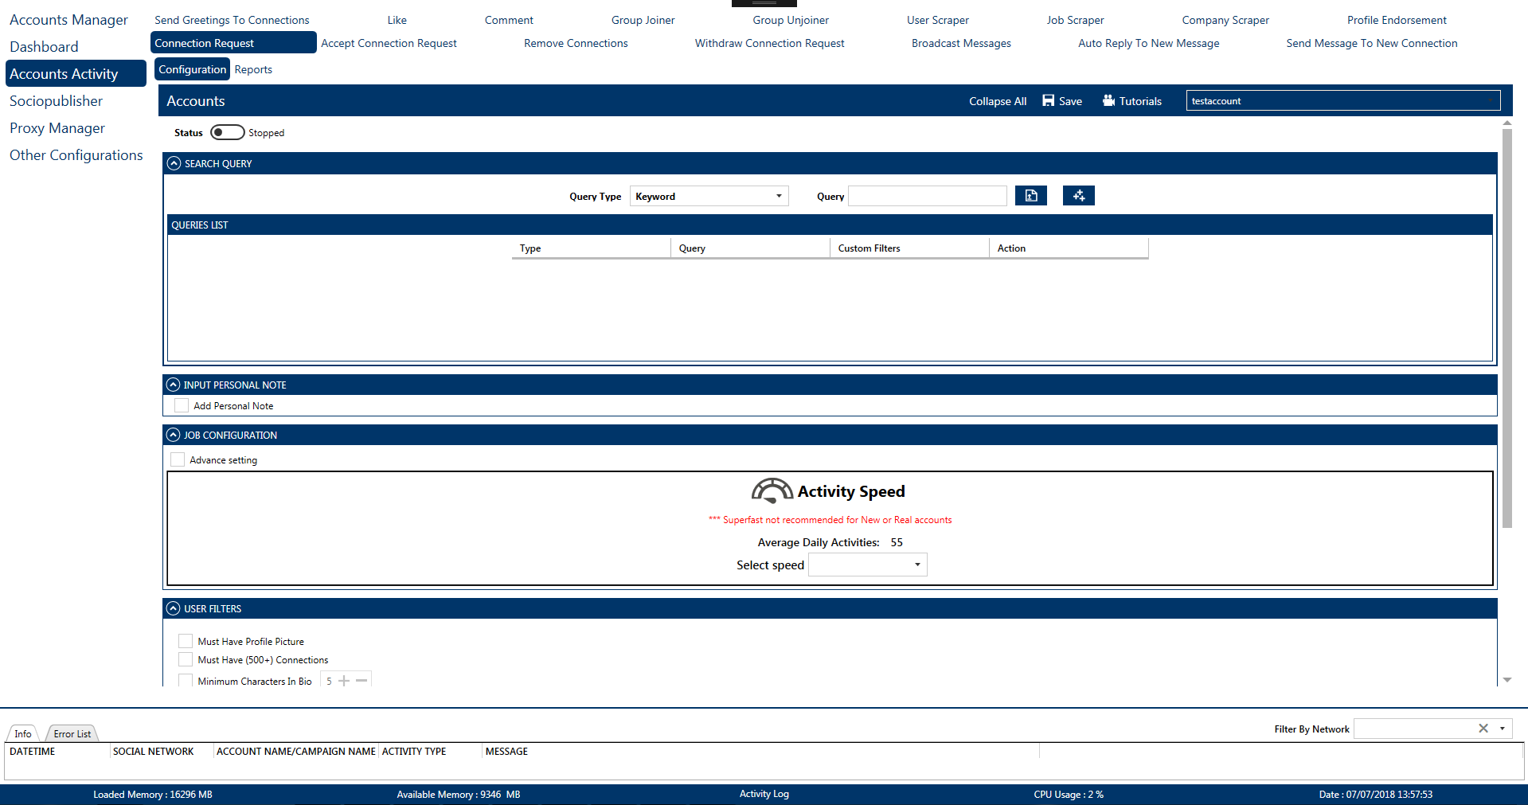
Task: Open Send Message To New Connection
Action: (1371, 43)
